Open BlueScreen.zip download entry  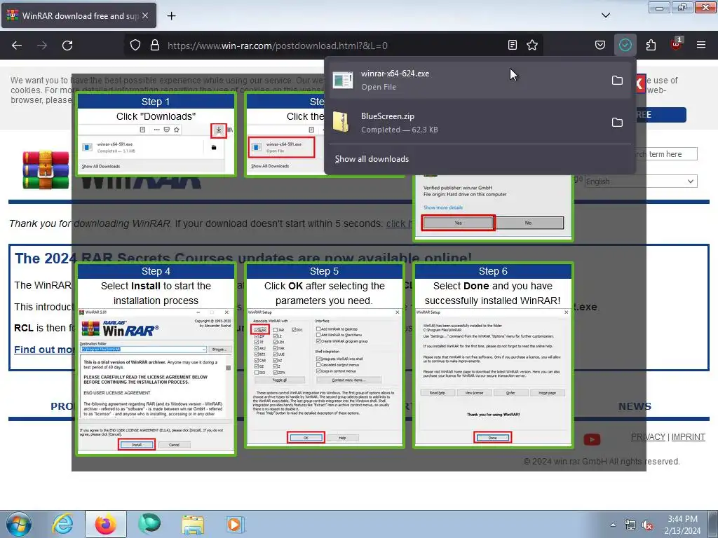(x=466, y=122)
